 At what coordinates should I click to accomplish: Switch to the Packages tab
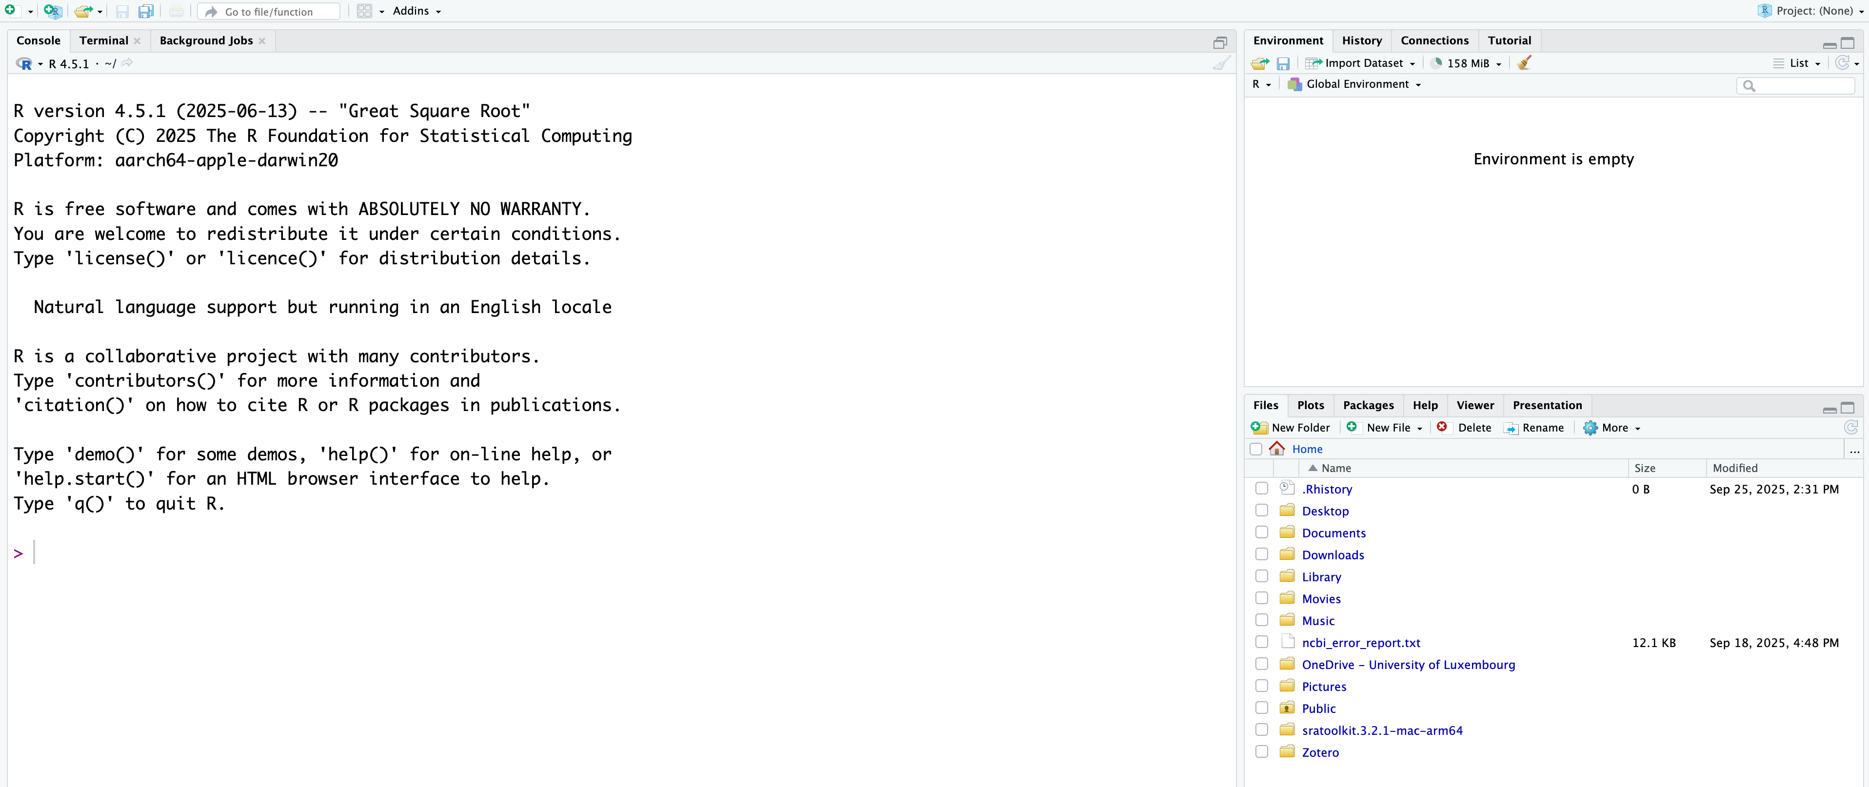[x=1368, y=406]
